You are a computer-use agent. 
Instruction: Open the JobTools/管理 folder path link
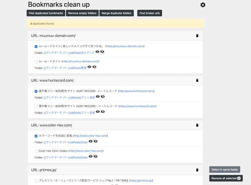coord(65,68)
